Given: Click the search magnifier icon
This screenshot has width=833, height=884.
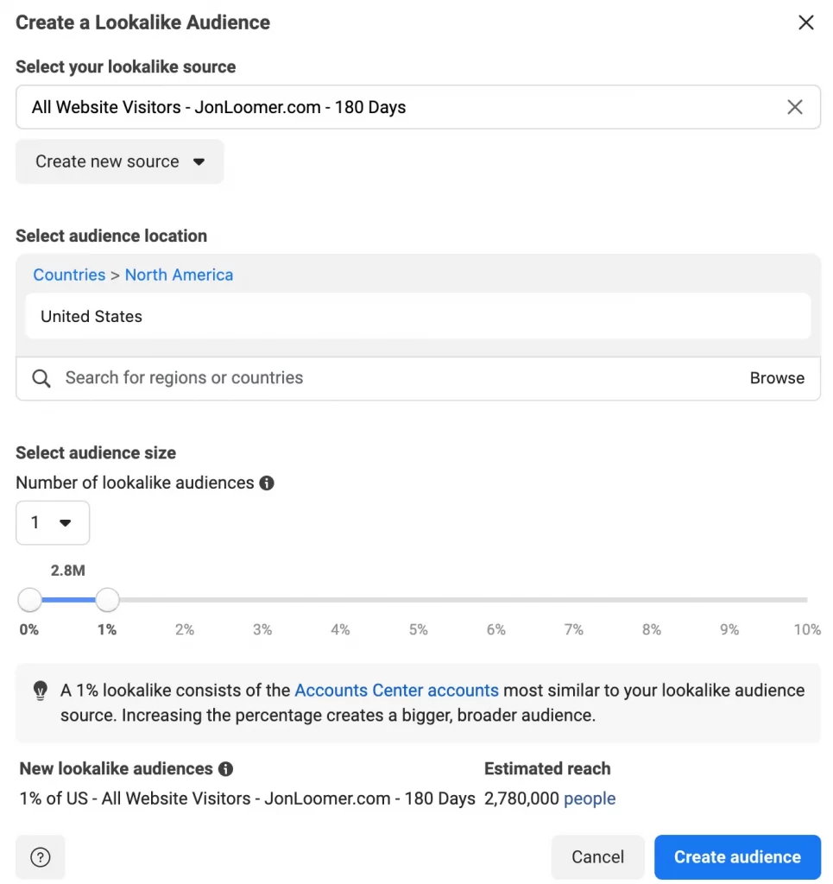Looking at the screenshot, I should 41,378.
